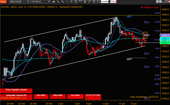170x105 pixels.
Task: Click the WS1 pivot label
Action: point(147,54)
